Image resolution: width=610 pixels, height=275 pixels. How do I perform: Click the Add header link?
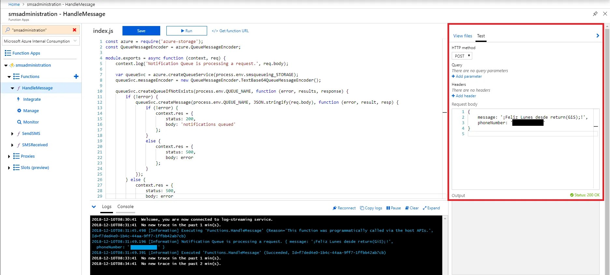[x=466, y=96]
